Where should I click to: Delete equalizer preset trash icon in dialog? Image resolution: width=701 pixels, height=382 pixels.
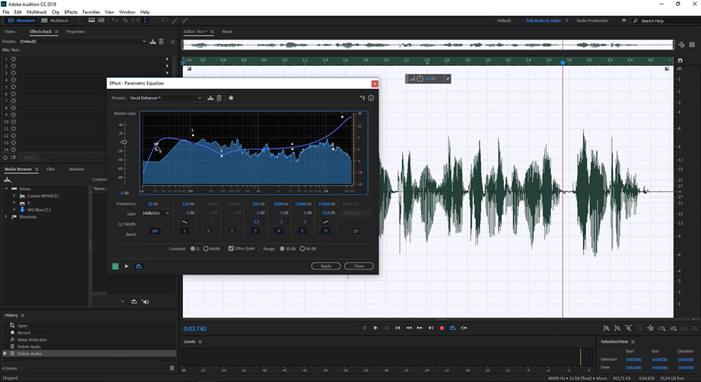219,98
